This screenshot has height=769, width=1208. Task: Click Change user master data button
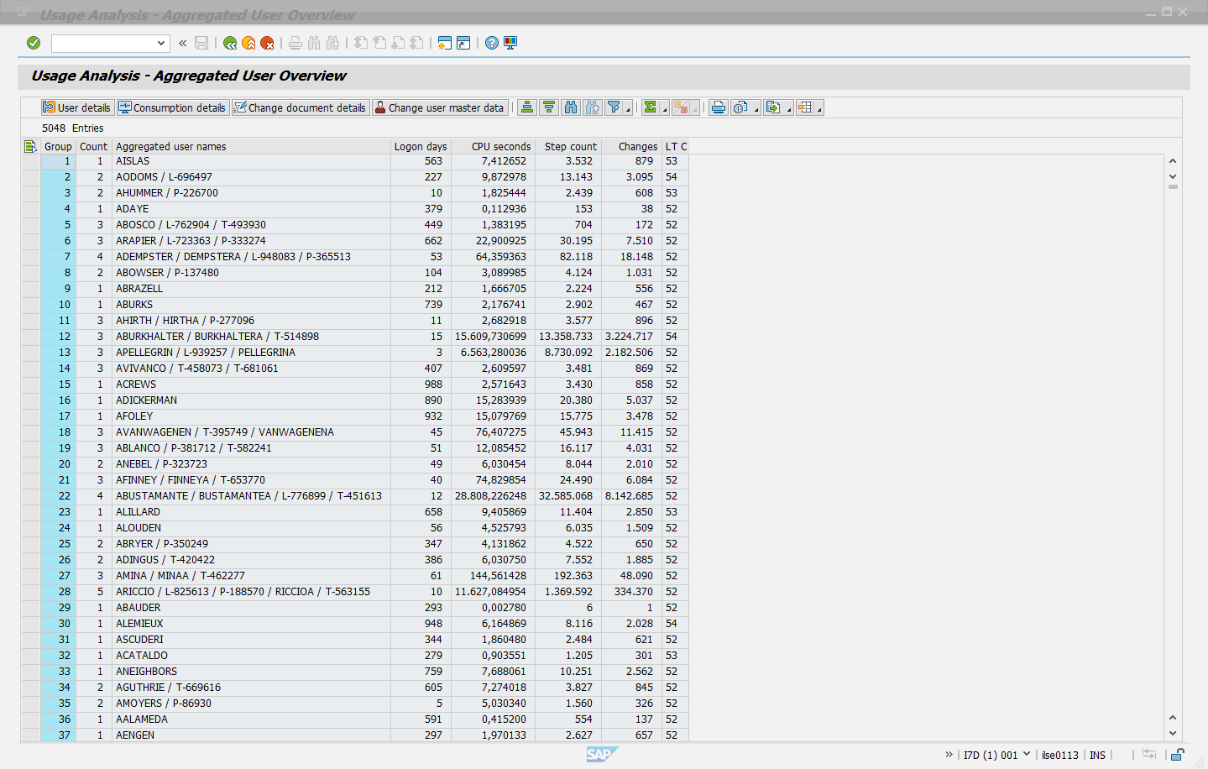tap(439, 107)
